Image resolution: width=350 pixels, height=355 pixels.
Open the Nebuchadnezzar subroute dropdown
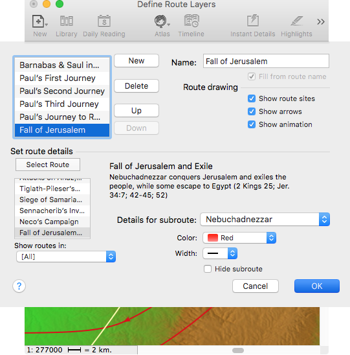tap(265, 220)
